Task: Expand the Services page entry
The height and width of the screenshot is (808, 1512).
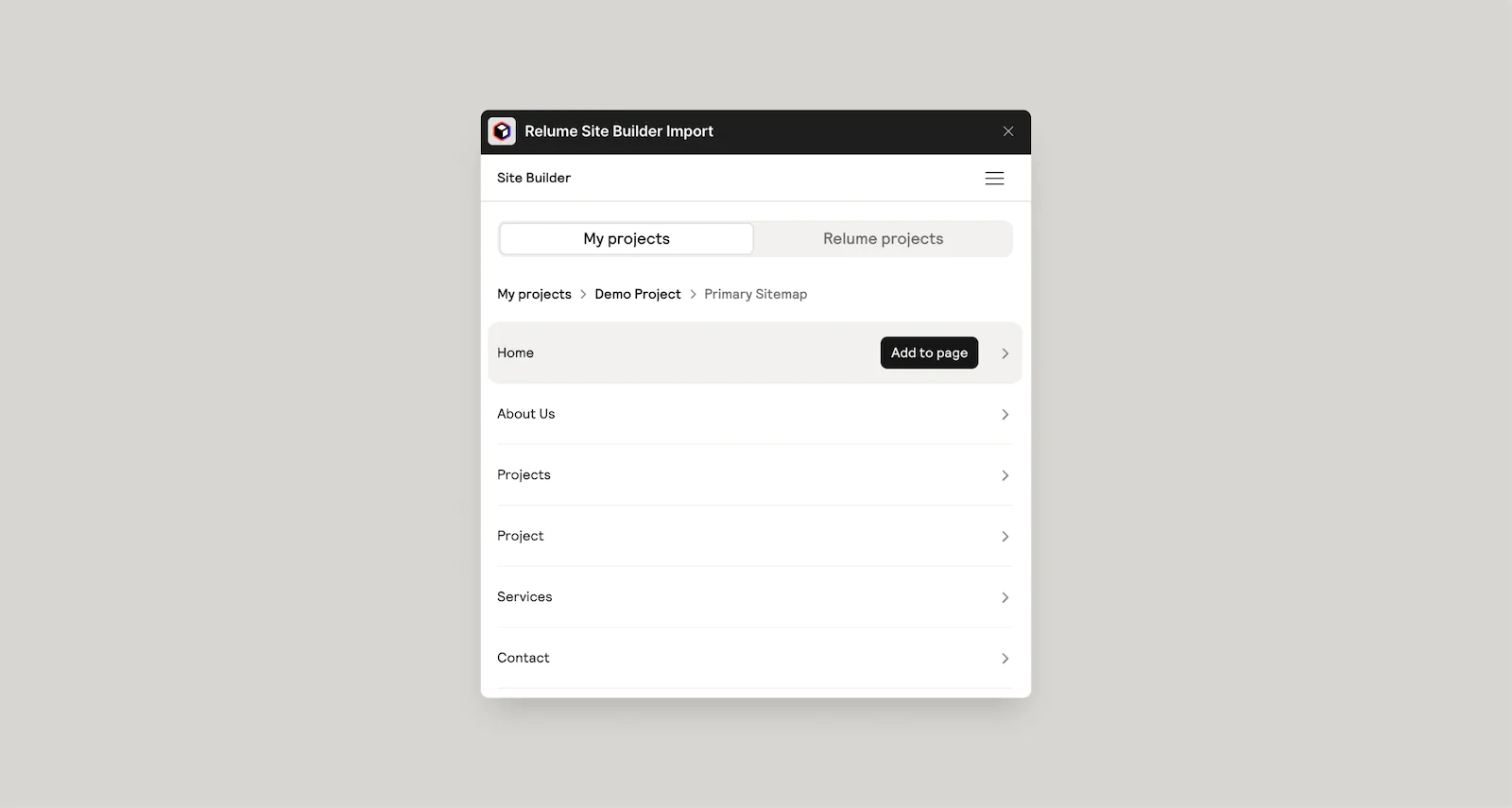Action: point(524,596)
